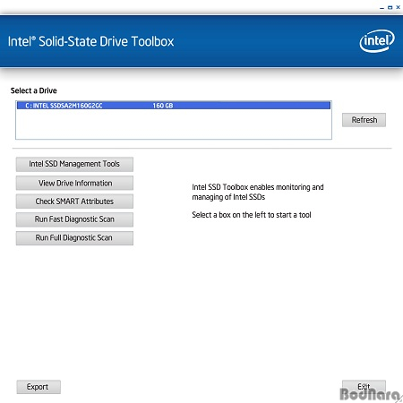Maximize the Toolbox window
The height and width of the screenshot is (403, 403).
click(x=390, y=7)
